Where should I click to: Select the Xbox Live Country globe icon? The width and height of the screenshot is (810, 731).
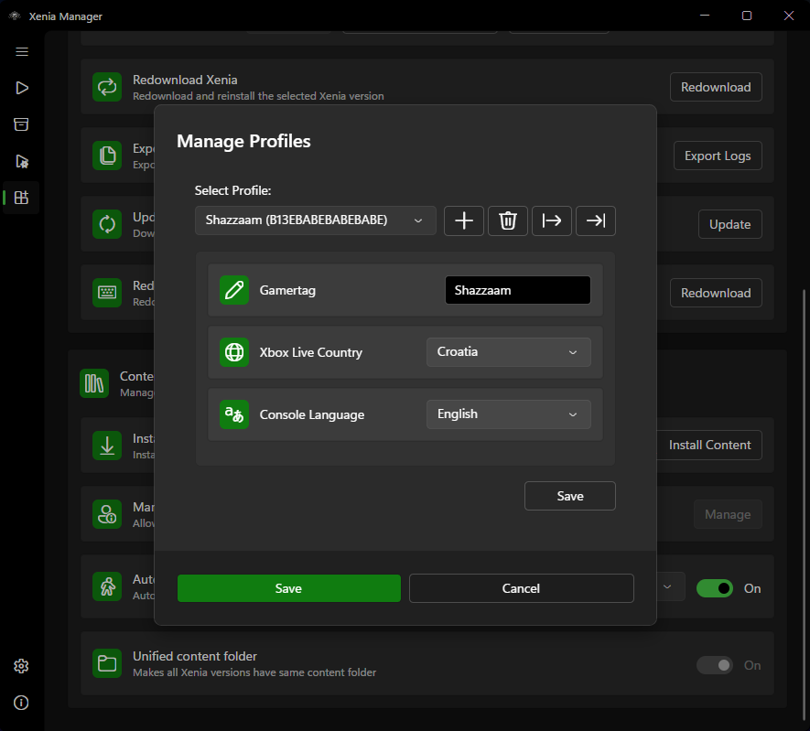(234, 351)
